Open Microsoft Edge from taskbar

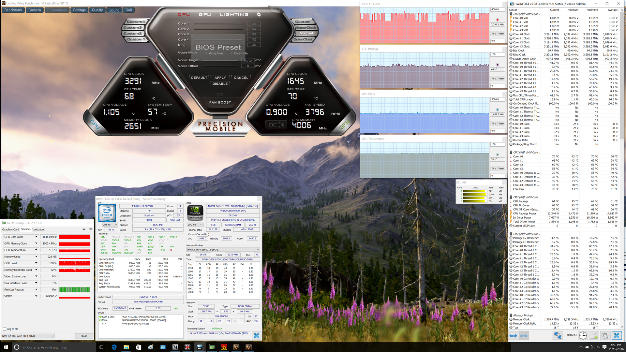(x=114, y=347)
